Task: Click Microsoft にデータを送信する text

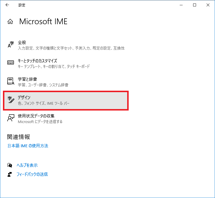Action: 40,122
